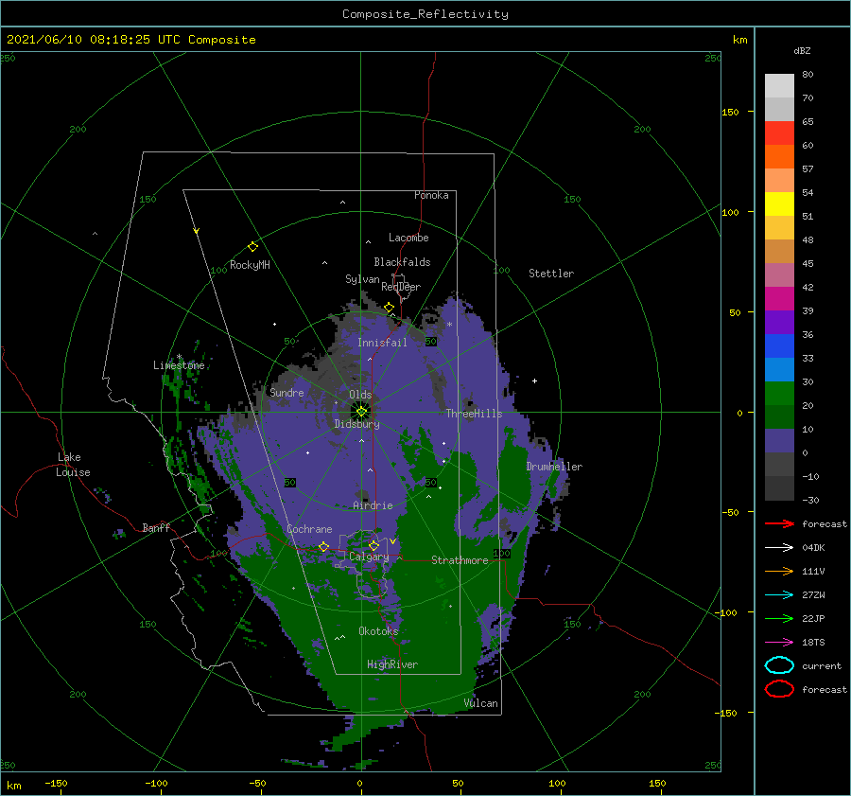Click the Blackfalds town label

(x=402, y=262)
